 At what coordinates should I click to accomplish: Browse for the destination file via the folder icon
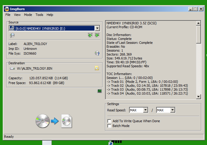point(97,68)
